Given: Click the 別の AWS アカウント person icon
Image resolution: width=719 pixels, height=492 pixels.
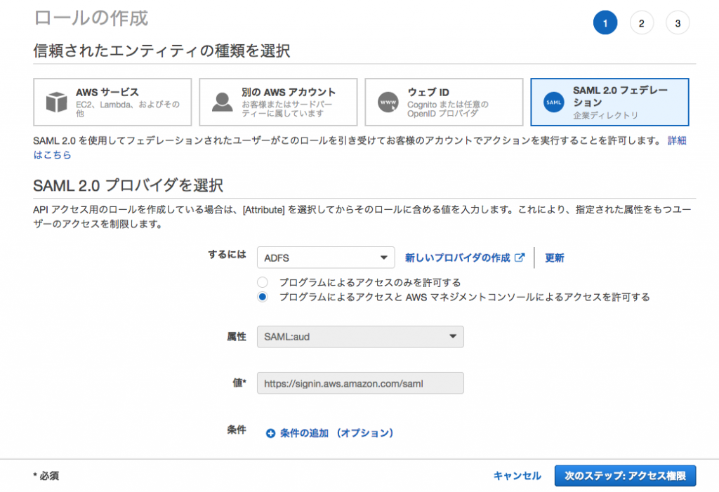Looking at the screenshot, I should click(x=223, y=102).
